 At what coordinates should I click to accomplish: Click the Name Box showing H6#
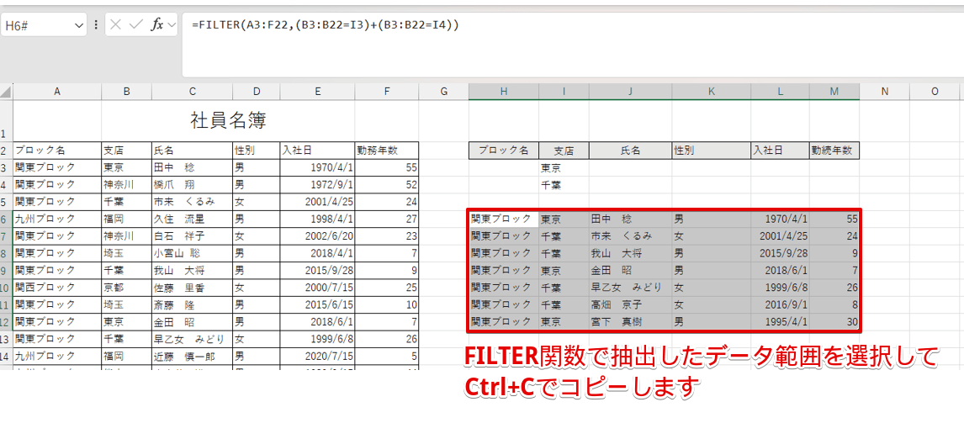38,26
